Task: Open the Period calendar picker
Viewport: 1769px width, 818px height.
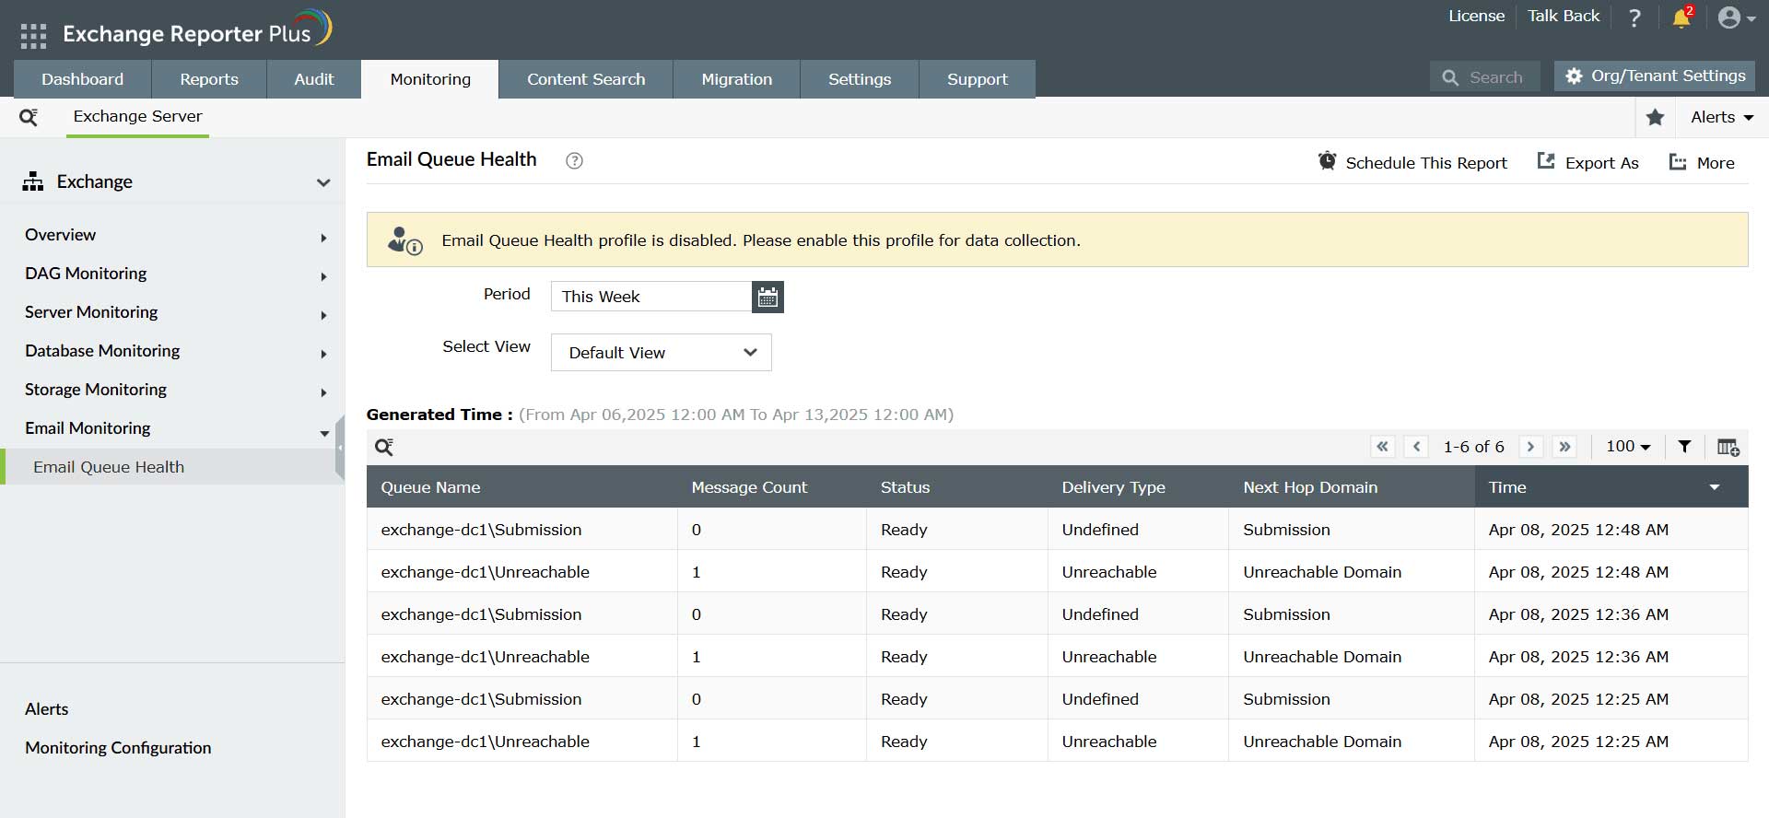Action: (767, 297)
